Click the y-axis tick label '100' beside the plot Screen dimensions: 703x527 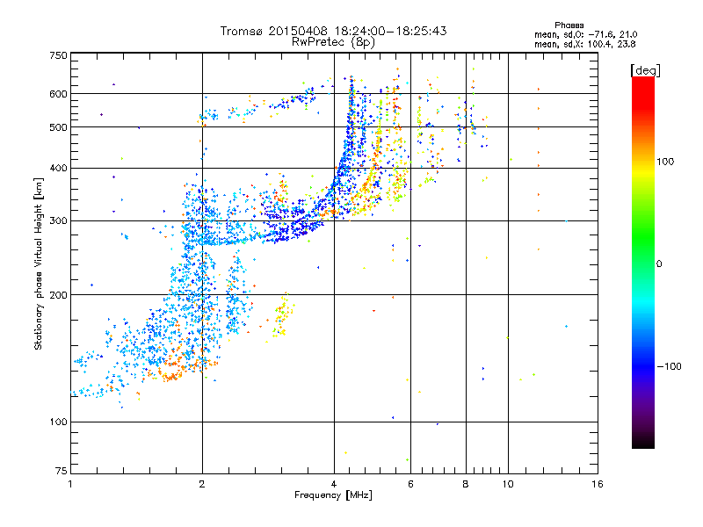[58, 422]
